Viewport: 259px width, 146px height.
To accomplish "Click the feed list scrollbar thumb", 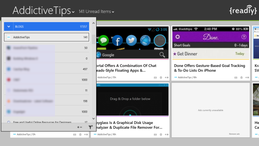I will (93, 39).
